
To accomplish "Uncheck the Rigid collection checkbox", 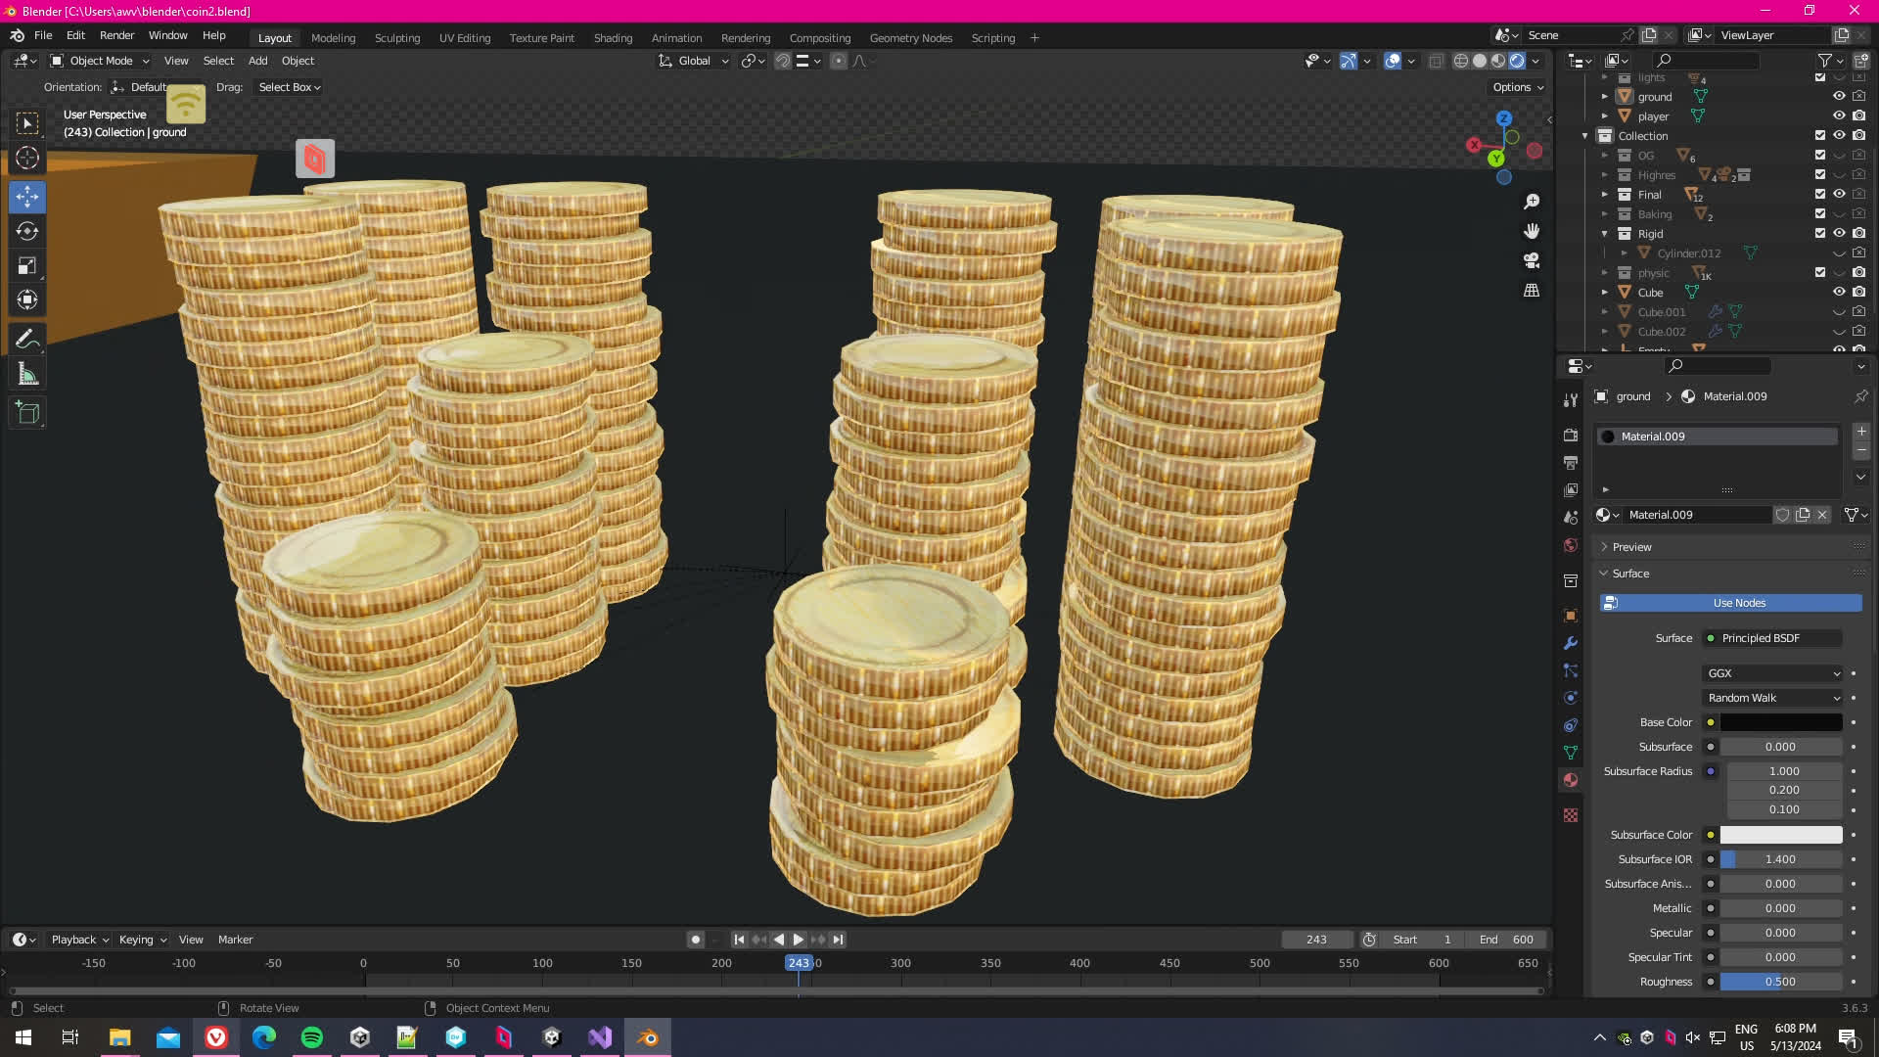I will [1820, 233].
